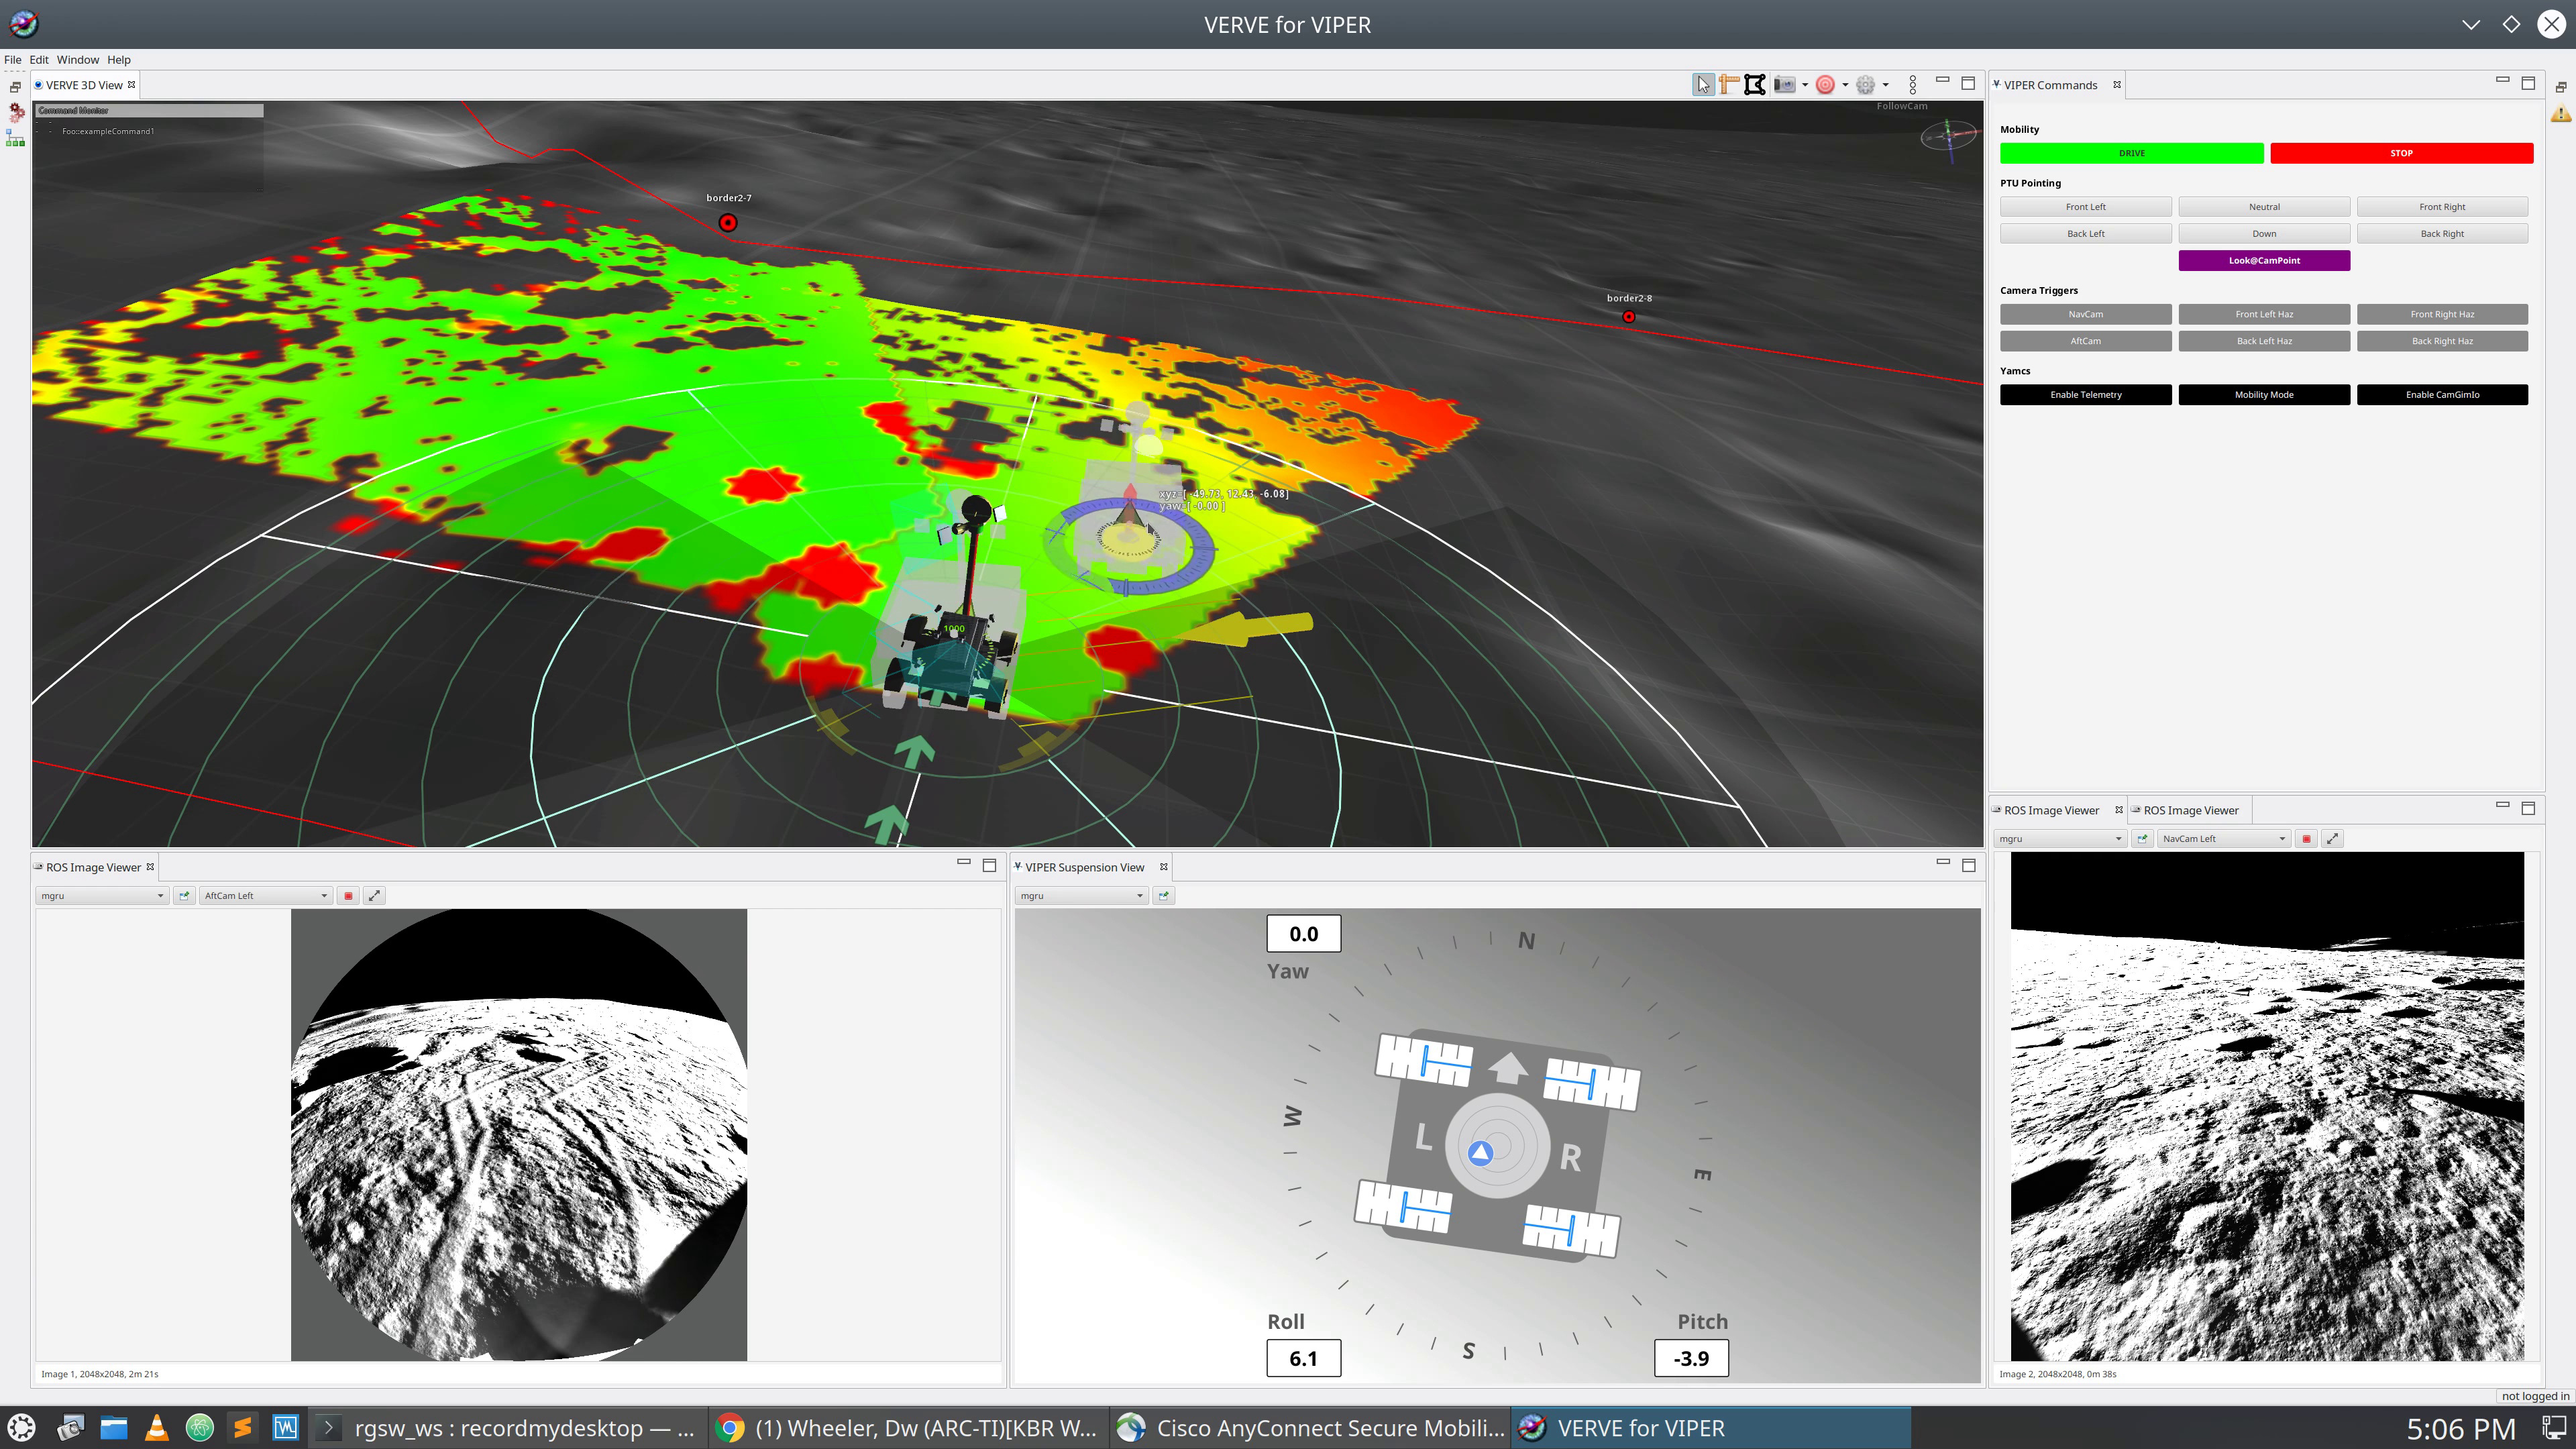The image size is (2576, 1449).
Task: Click the restore icon in left sidebar
Action: point(15,87)
